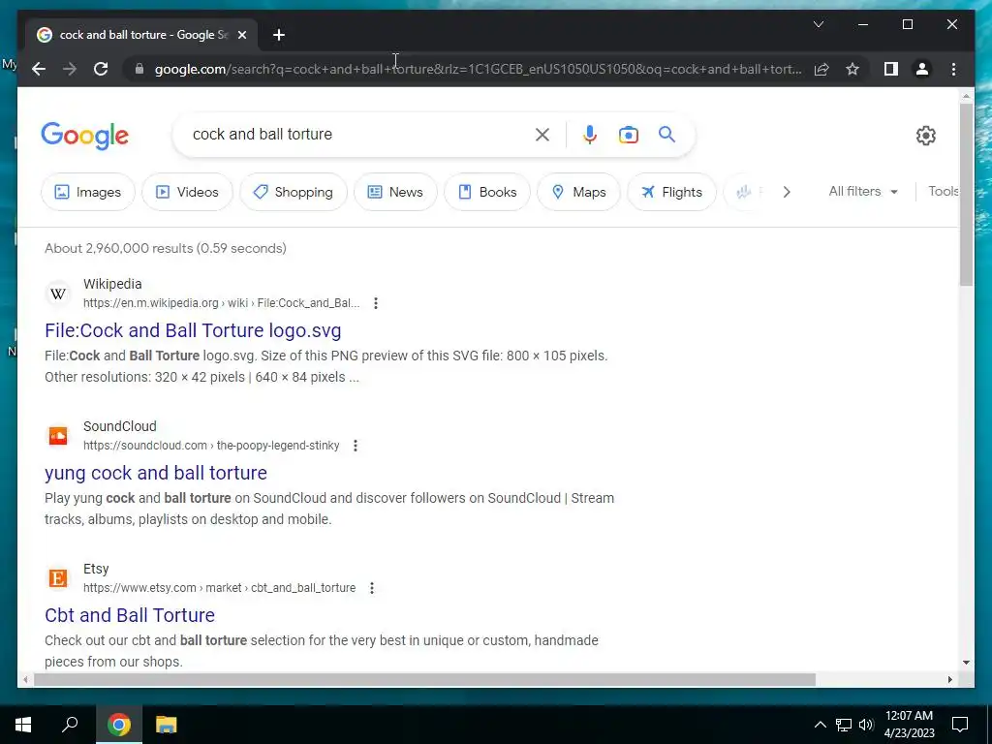Open File Explorer from taskbar

[166, 725]
